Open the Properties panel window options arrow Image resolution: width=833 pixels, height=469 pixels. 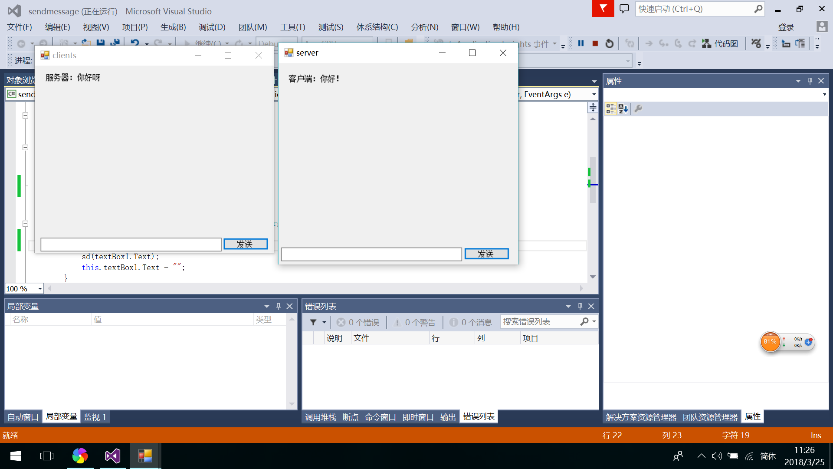coord(798,81)
